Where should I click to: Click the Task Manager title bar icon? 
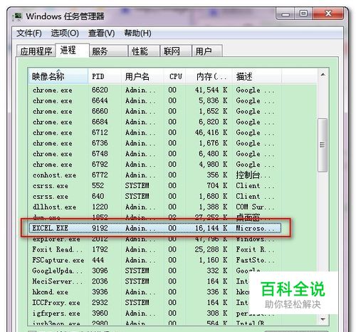[x=18, y=16]
